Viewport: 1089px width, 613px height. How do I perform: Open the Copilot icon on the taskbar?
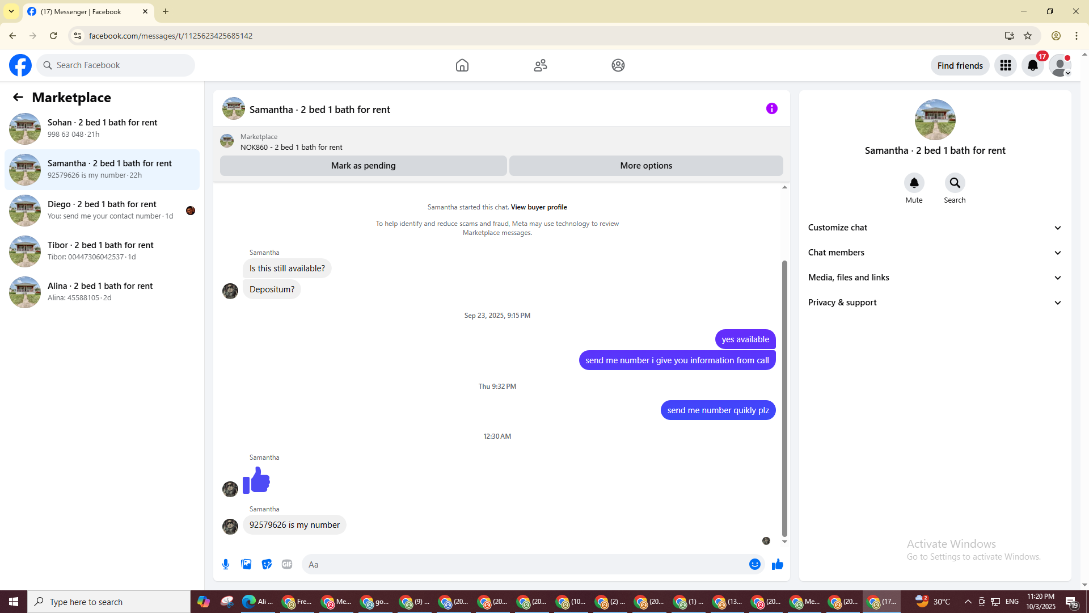pyautogui.click(x=204, y=602)
